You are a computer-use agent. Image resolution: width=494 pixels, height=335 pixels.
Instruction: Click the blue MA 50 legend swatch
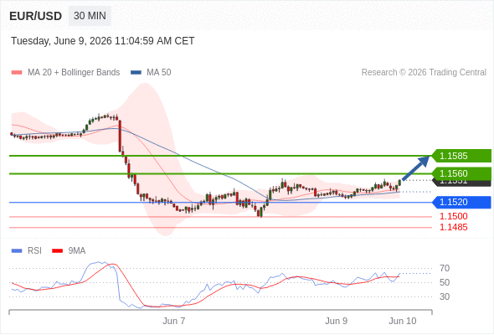(x=136, y=73)
